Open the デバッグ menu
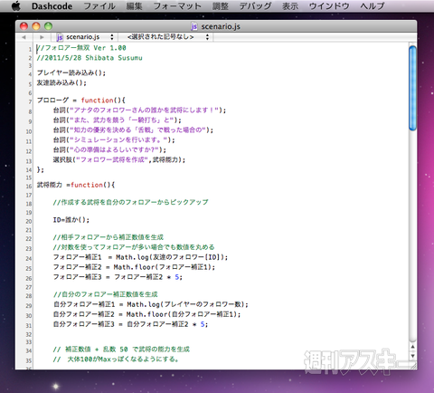This screenshot has width=434, height=393. tap(255, 6)
